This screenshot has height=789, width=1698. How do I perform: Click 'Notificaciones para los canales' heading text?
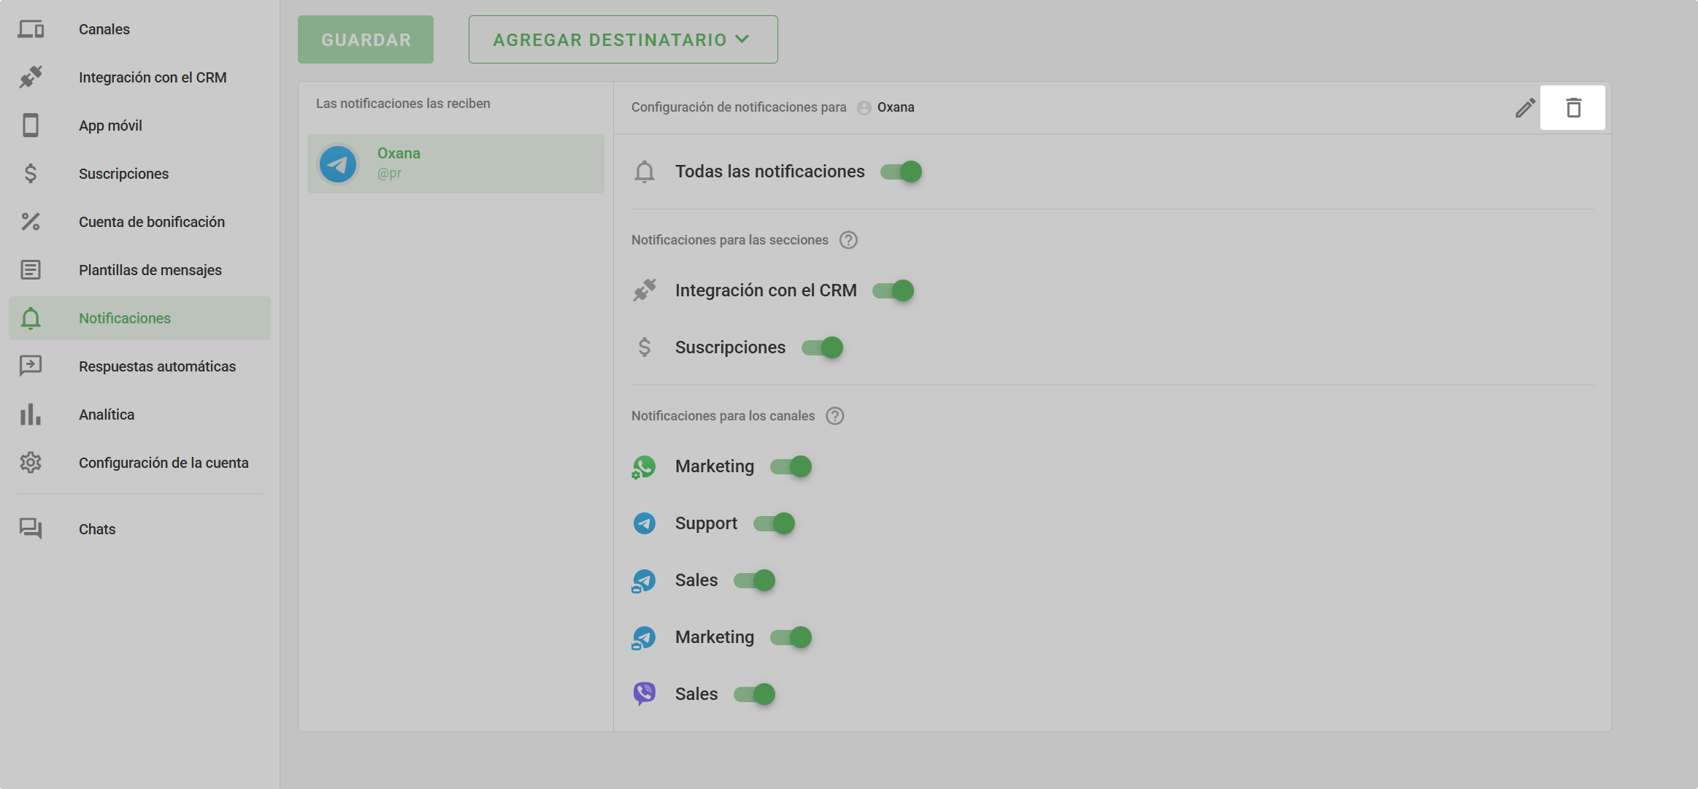click(x=723, y=416)
